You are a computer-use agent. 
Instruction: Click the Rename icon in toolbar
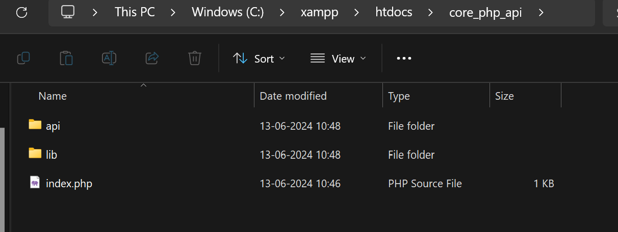pos(109,59)
